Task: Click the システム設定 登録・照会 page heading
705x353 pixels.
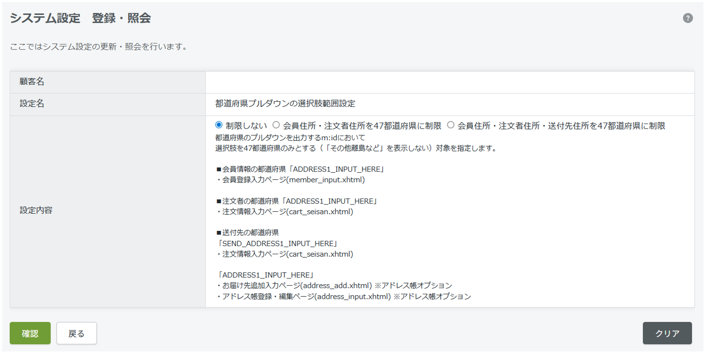Action: click(x=80, y=18)
